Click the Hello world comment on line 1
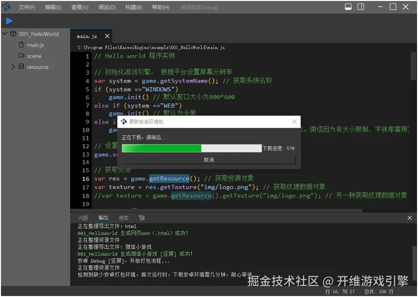Viewport: 418px width, 297px height. pos(135,56)
